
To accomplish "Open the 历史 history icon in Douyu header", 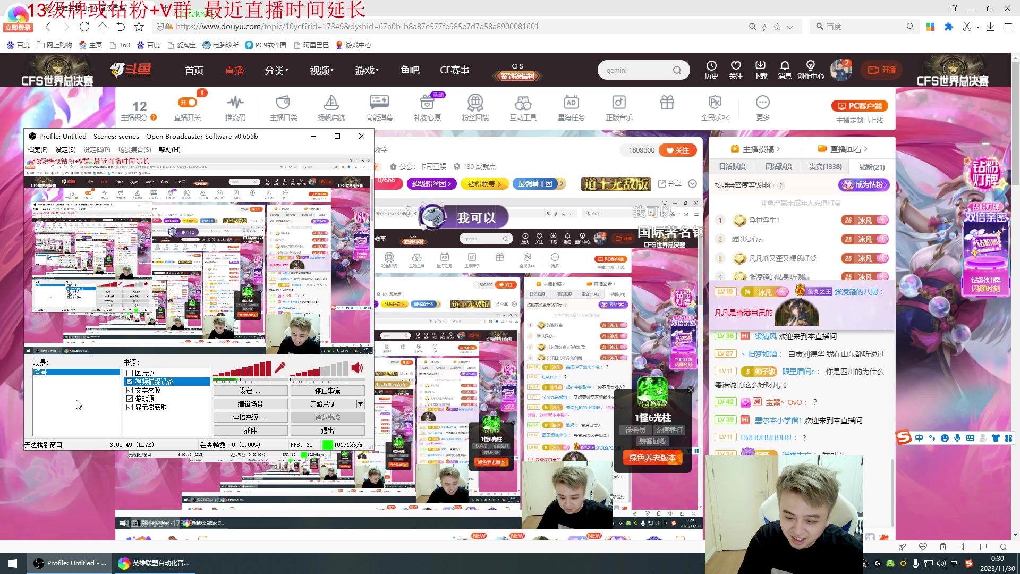I will coord(711,70).
